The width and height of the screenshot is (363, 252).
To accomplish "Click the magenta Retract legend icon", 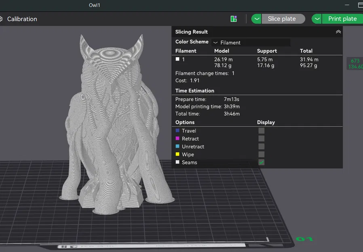I will click(x=177, y=139).
